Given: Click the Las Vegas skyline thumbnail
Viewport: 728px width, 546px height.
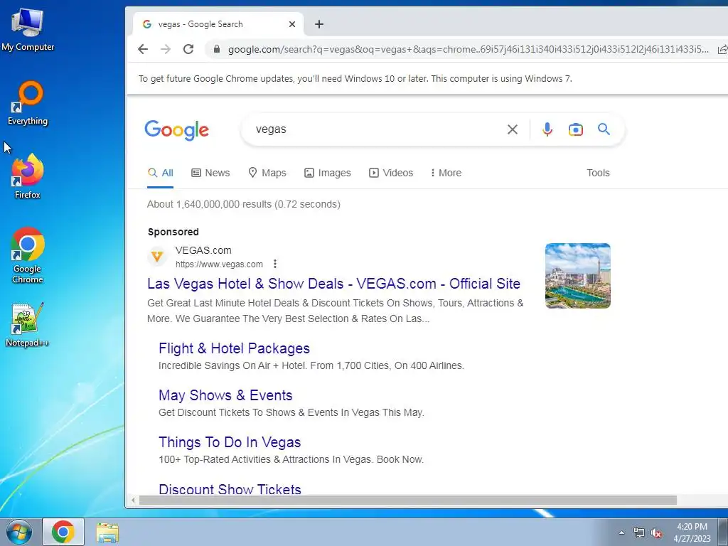Looking at the screenshot, I should click(577, 276).
